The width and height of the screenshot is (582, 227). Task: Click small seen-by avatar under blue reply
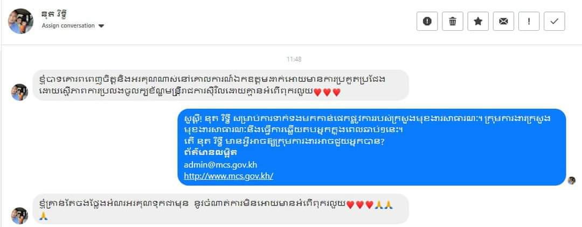(572, 180)
